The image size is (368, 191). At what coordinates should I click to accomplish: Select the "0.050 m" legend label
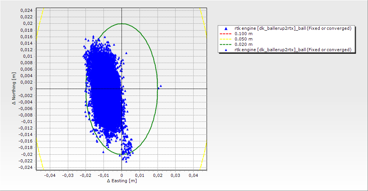(244, 39)
